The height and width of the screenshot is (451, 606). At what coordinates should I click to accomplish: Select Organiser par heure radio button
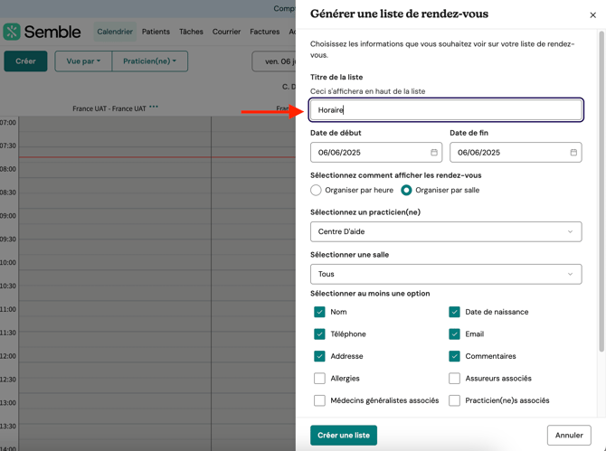316,190
